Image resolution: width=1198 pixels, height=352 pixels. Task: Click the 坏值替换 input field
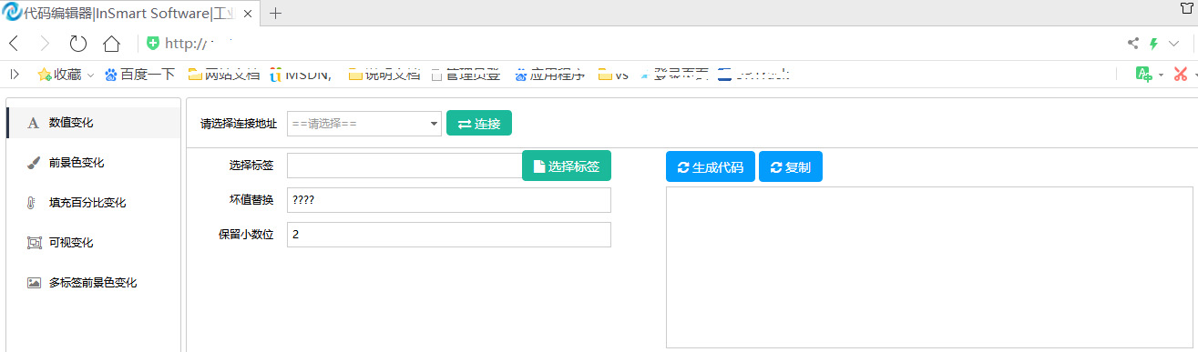[449, 200]
